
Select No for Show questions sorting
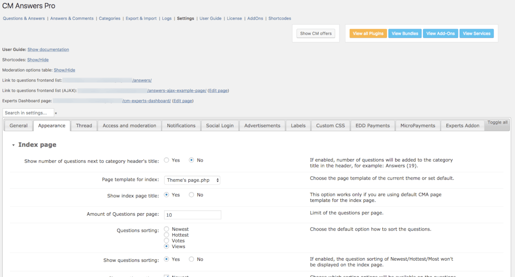pyautogui.click(x=191, y=259)
